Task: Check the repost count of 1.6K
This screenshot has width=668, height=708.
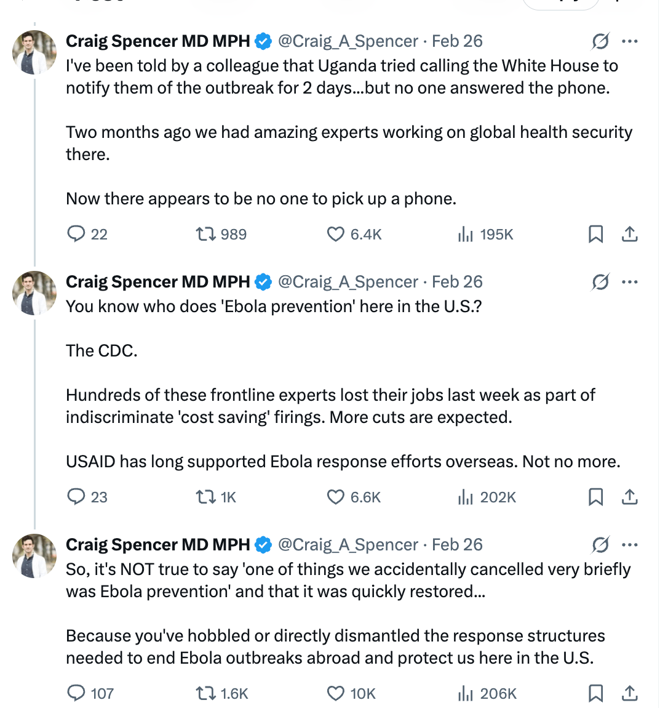Action: pyautogui.click(x=213, y=693)
